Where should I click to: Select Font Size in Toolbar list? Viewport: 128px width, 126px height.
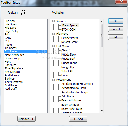(26, 65)
